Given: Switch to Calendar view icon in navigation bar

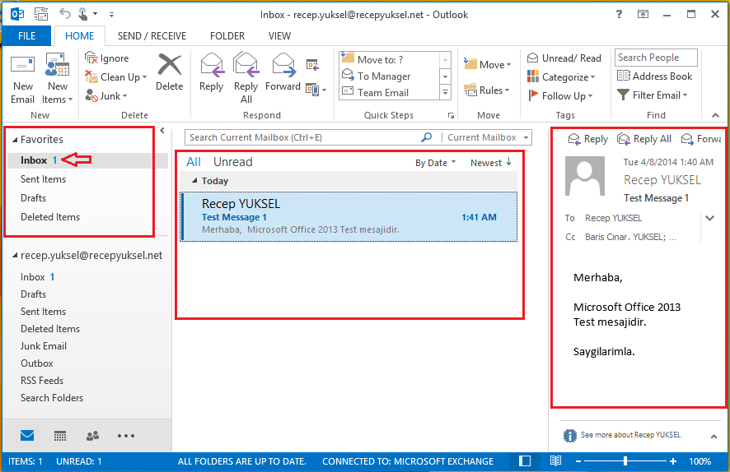Looking at the screenshot, I should pos(60,436).
